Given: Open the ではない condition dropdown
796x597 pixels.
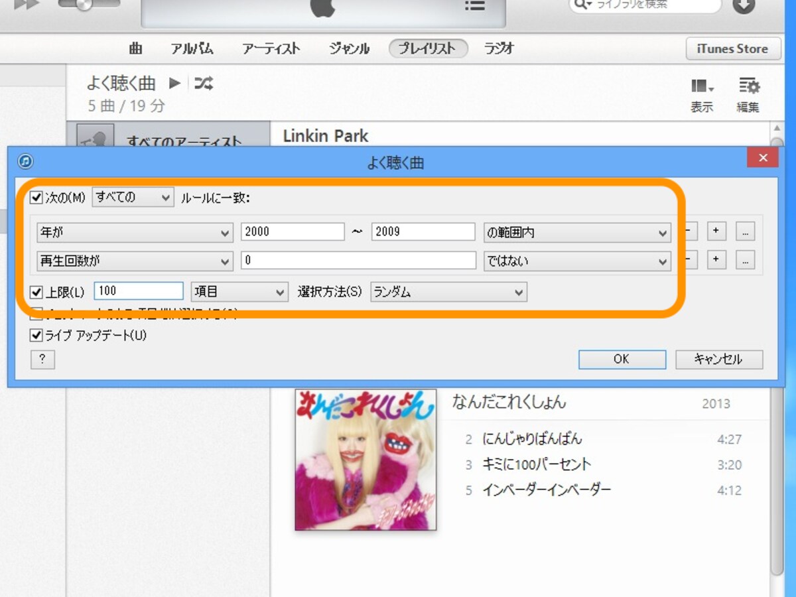Looking at the screenshot, I should (577, 261).
